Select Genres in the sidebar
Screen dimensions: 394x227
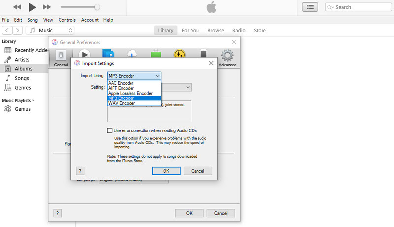24,88
